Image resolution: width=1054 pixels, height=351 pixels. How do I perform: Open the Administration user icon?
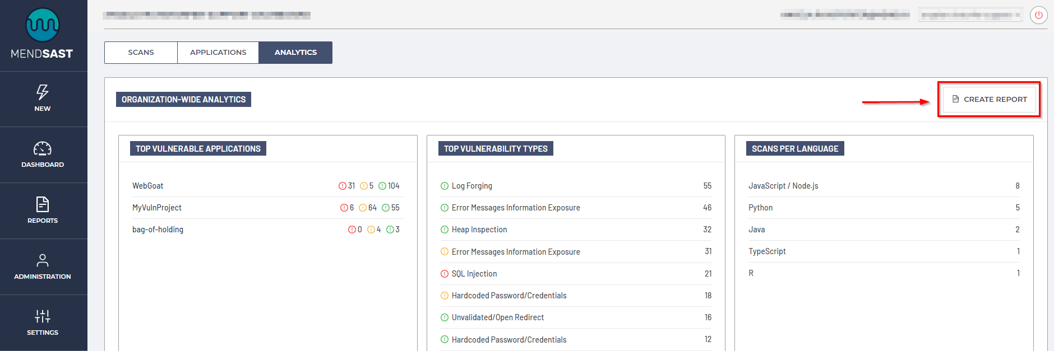43,260
